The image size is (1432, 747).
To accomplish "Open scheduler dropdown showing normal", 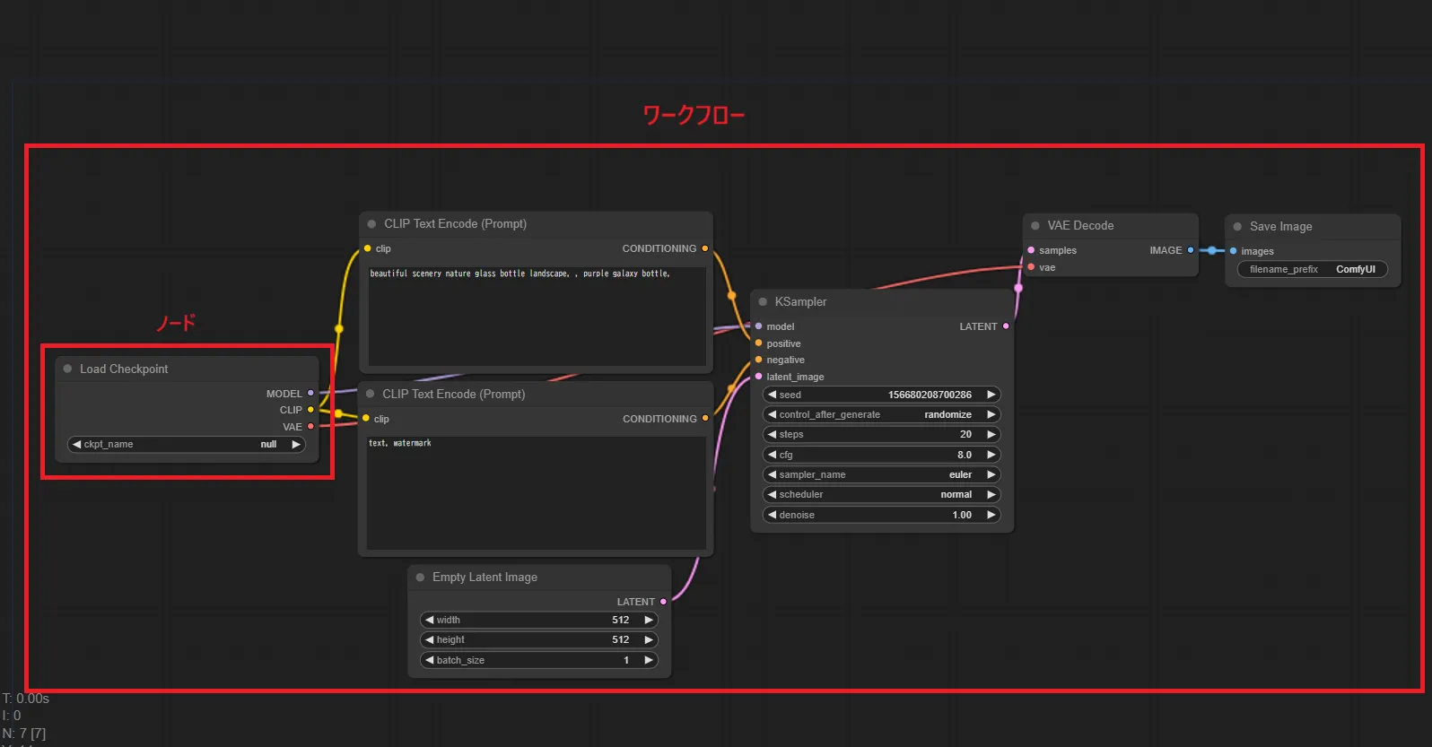I will coord(881,494).
